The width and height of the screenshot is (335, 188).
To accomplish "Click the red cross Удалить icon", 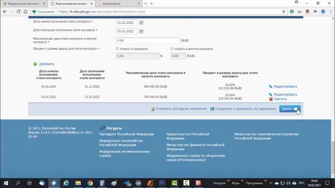I will (x=271, y=99).
